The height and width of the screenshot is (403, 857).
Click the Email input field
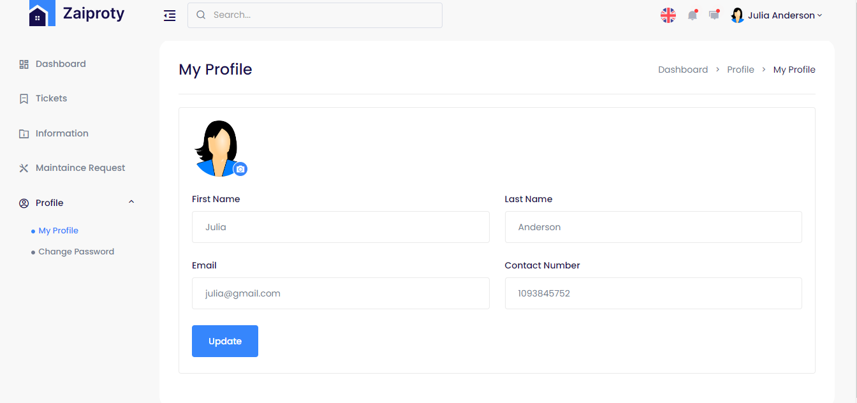[341, 293]
